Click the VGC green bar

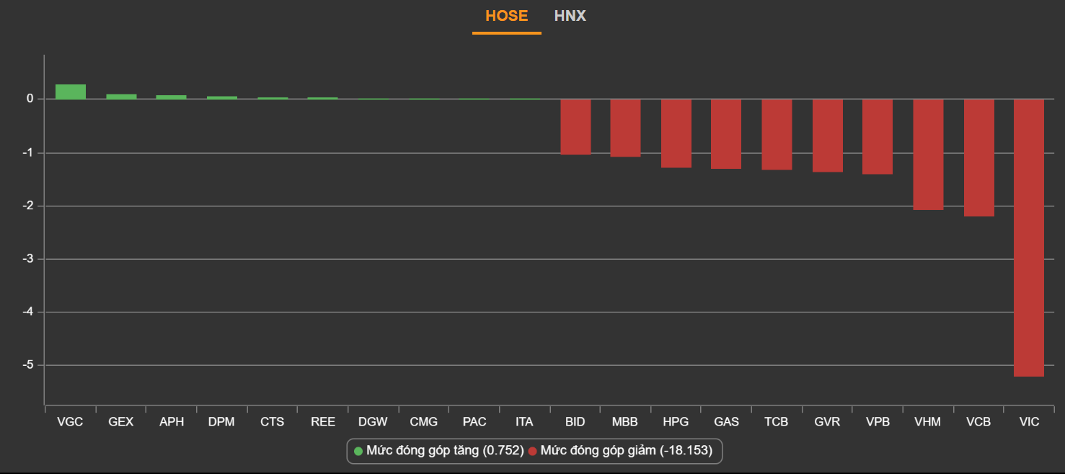coord(71,92)
